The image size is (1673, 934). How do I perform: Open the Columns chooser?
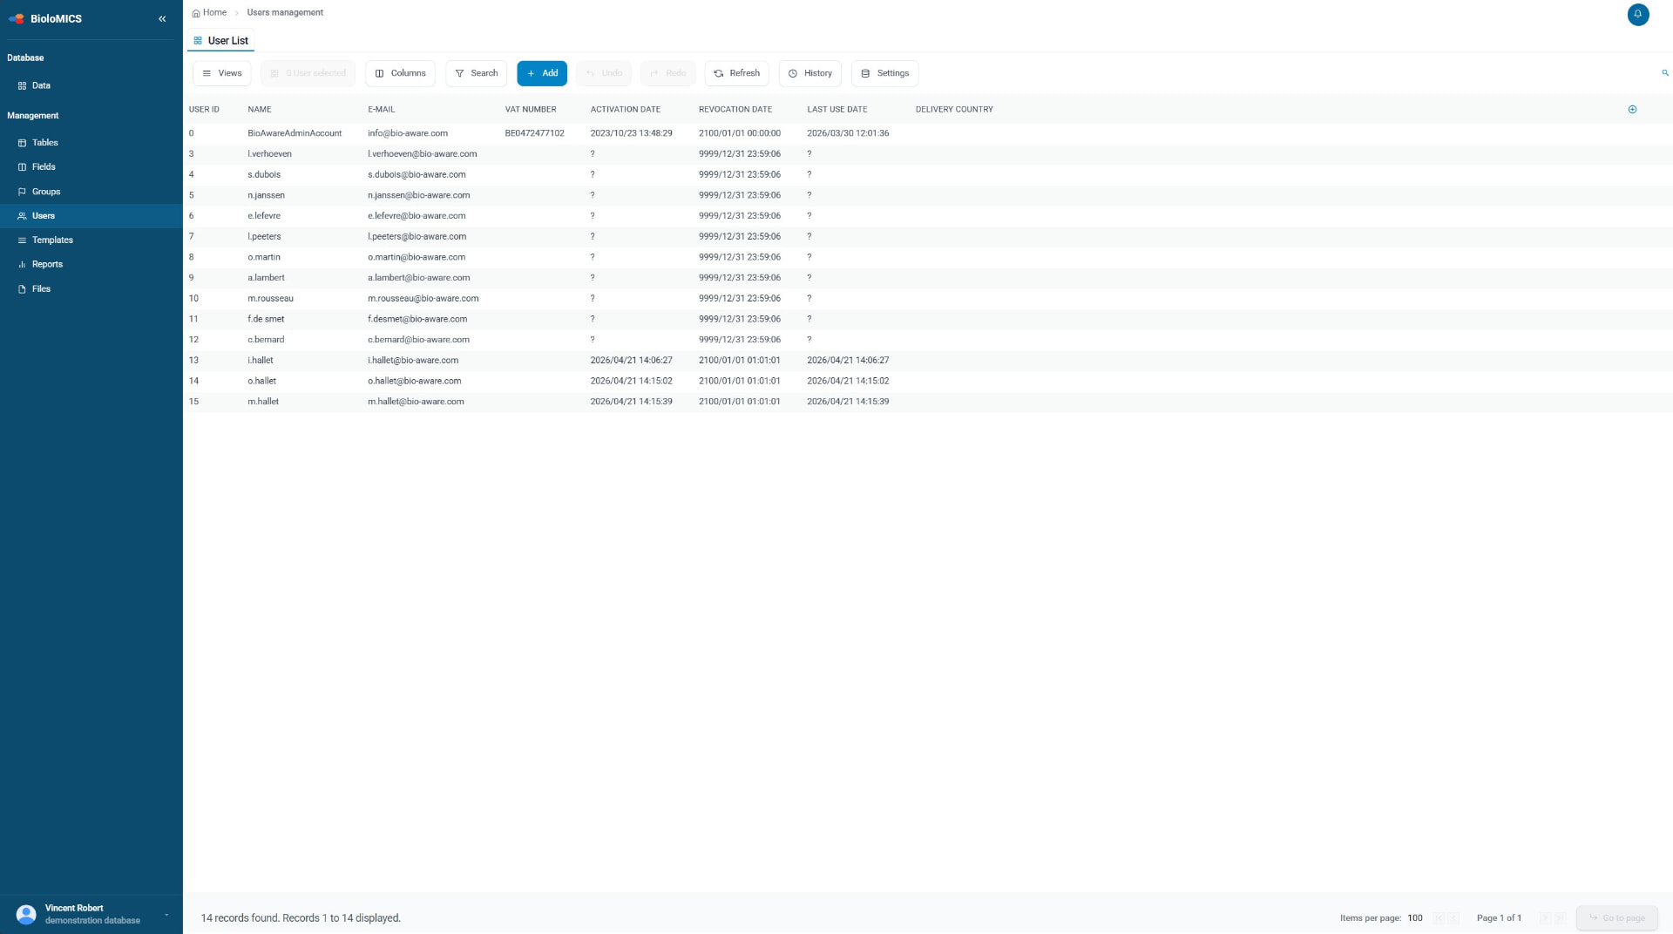point(400,73)
